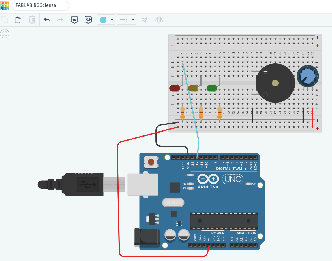
Task: Open the wire color dropdown
Action: click(x=106, y=20)
